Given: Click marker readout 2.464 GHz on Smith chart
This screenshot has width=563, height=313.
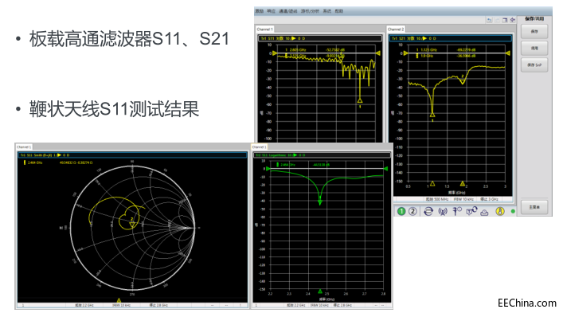Looking at the screenshot, I should pos(35,162).
